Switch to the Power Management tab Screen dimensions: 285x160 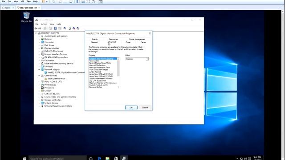click(137, 39)
